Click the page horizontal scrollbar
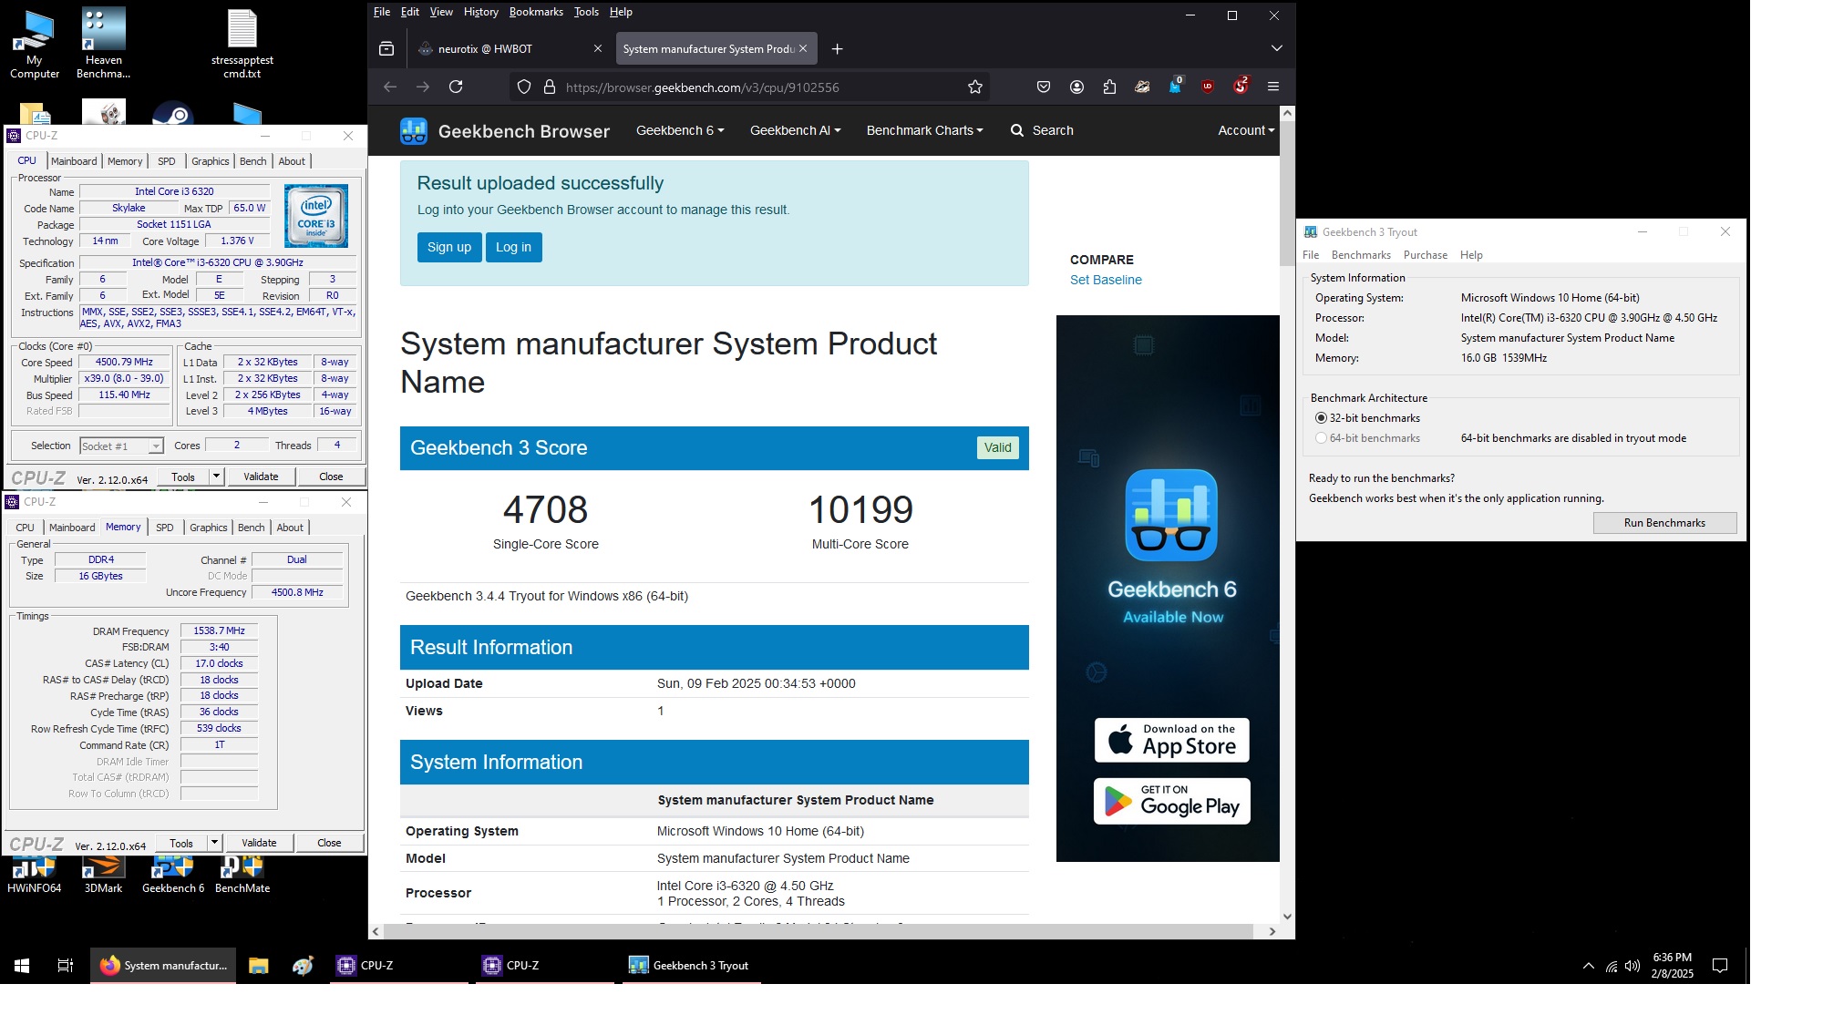1823x1025 pixels. point(819,931)
